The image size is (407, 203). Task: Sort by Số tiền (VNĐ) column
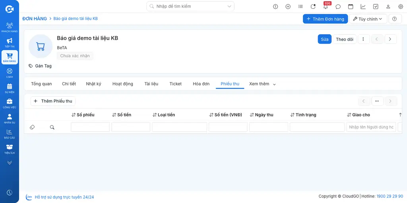pyautogui.click(x=226, y=115)
